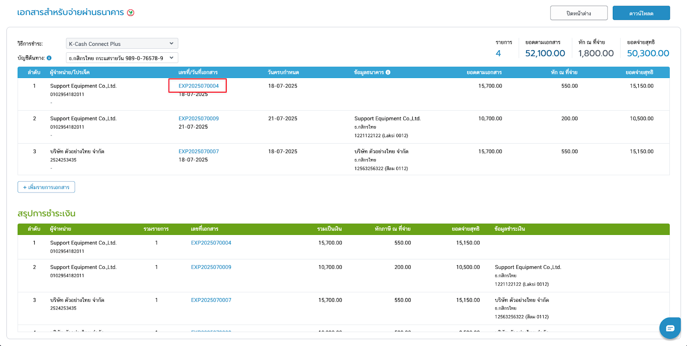Expand the source bank account dropdown
This screenshot has height=346, width=687.
(122, 58)
